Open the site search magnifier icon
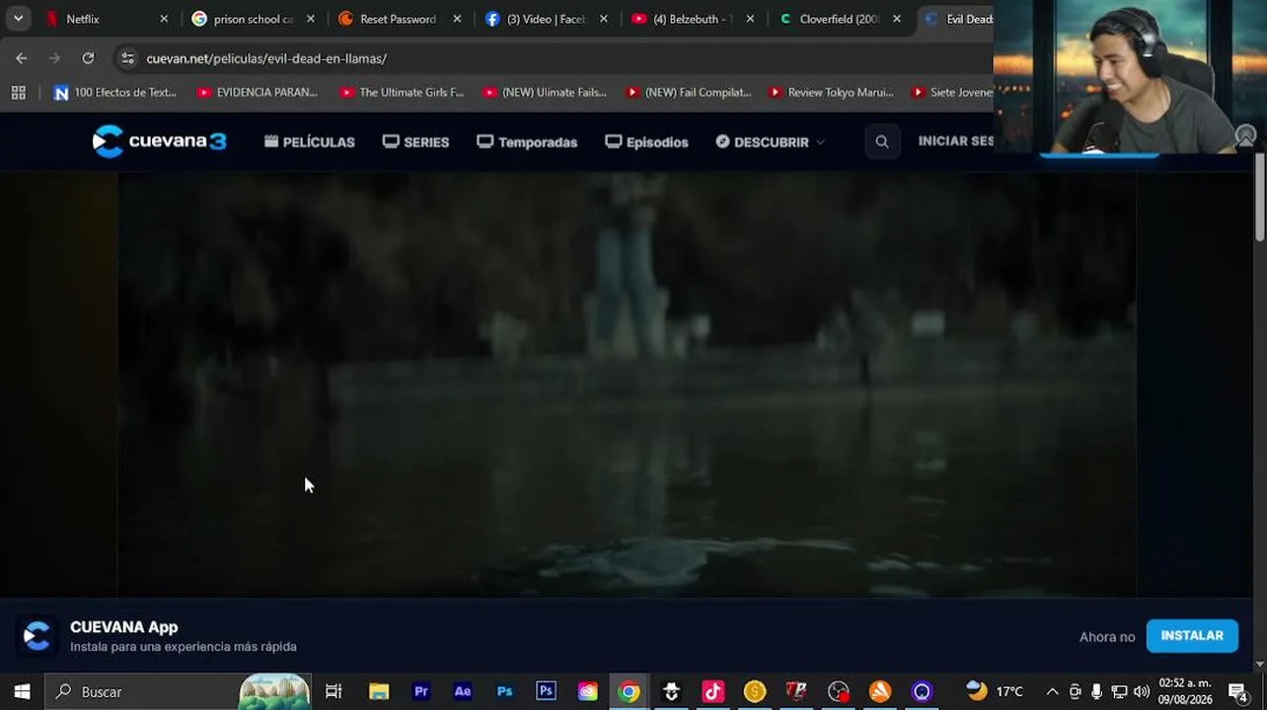Image resolution: width=1267 pixels, height=710 pixels. click(882, 142)
